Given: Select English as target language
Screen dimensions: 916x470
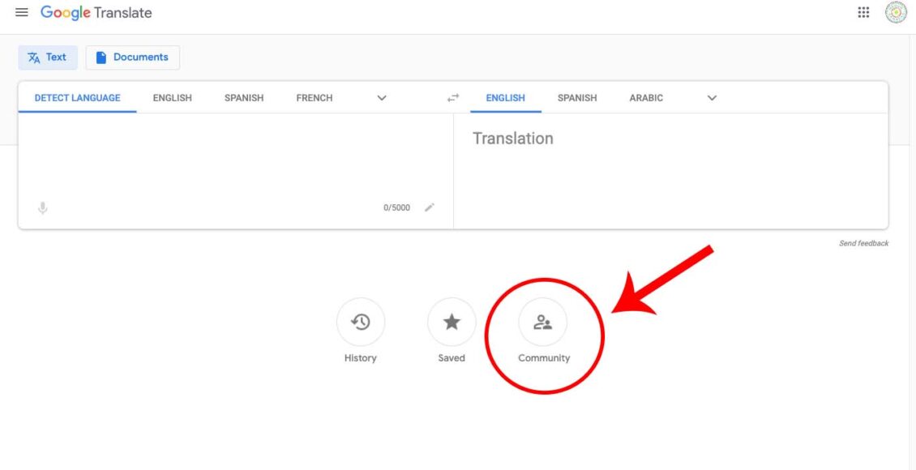Looking at the screenshot, I should pos(505,98).
